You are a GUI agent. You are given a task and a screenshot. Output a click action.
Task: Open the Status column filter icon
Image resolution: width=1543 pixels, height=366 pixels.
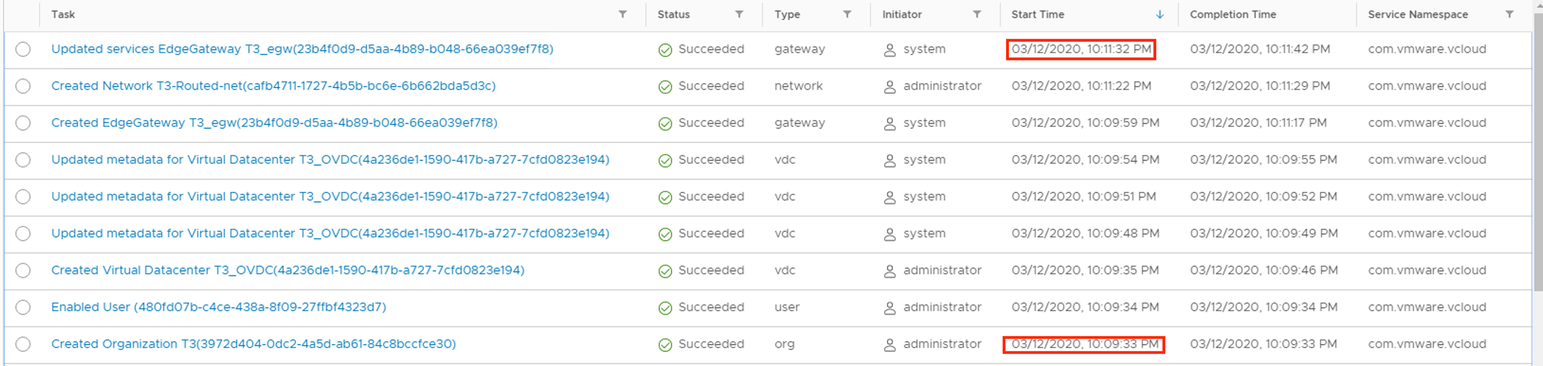coord(739,14)
